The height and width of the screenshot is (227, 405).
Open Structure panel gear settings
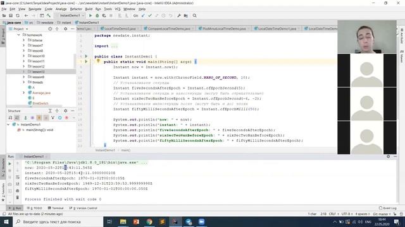click(x=65, y=111)
